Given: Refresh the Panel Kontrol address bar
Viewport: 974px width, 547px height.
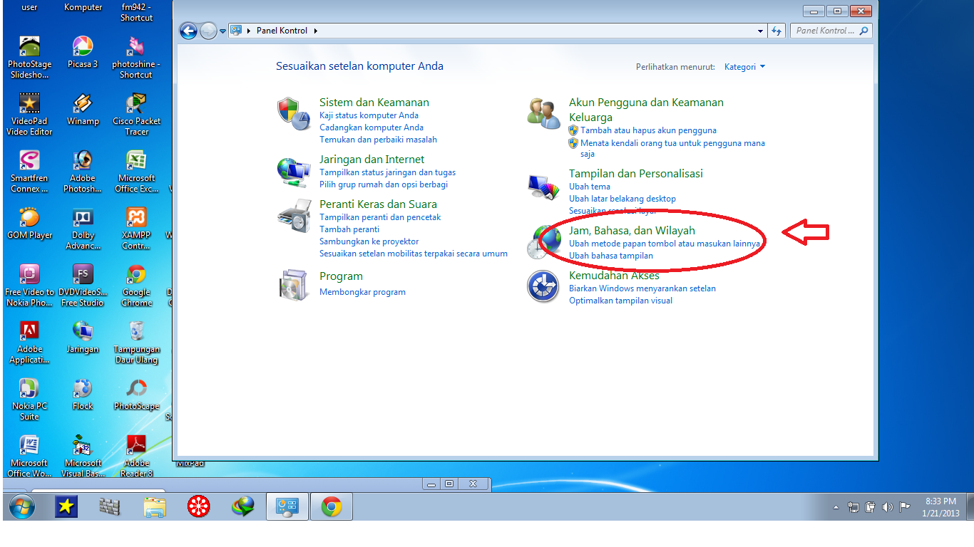Looking at the screenshot, I should point(777,31).
